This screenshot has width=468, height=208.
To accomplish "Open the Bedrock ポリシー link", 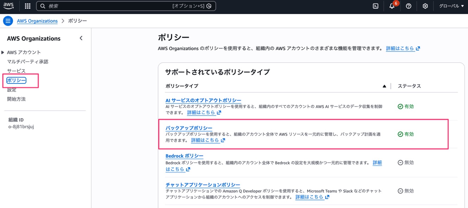I will (184, 156).
